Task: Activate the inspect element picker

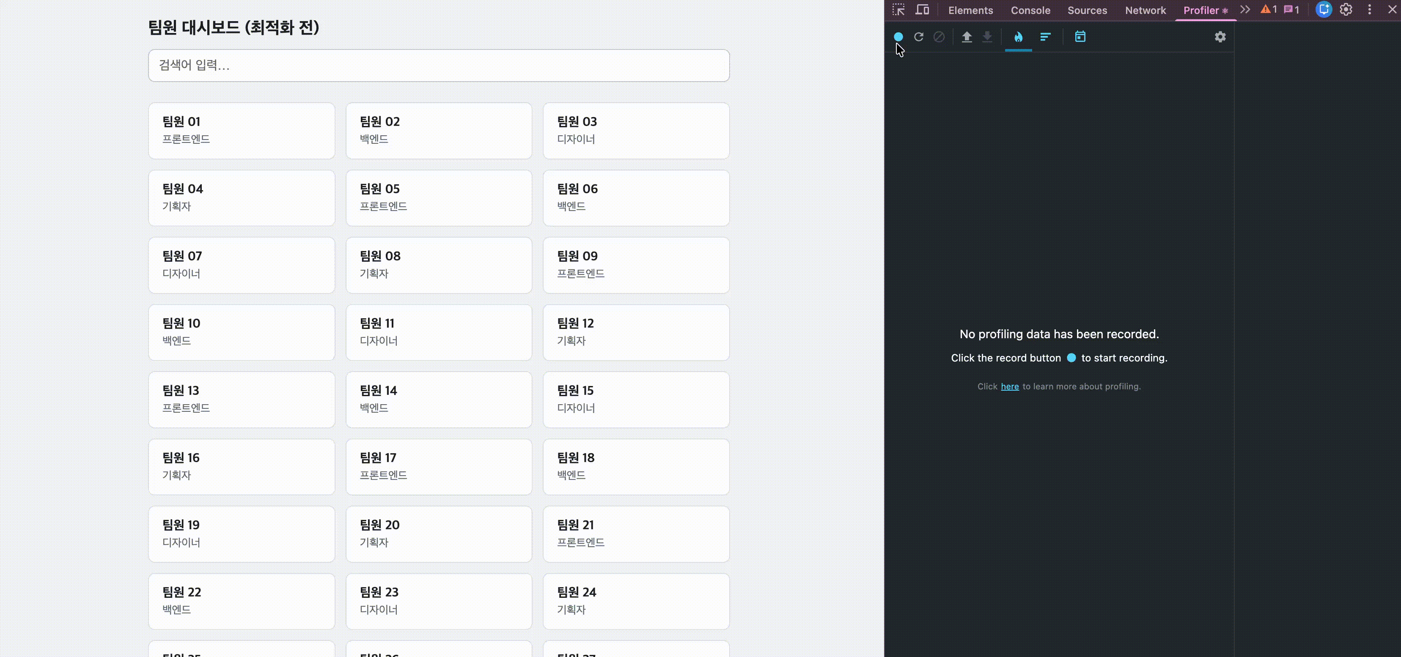Action: 898,10
